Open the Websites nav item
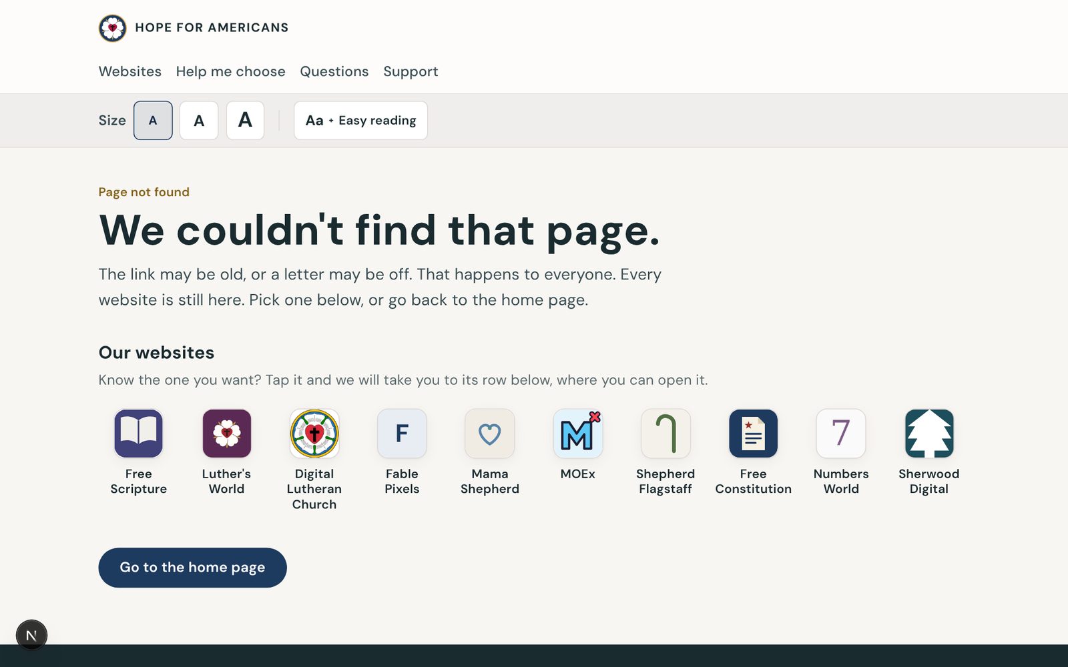This screenshot has width=1068, height=667. point(130,71)
